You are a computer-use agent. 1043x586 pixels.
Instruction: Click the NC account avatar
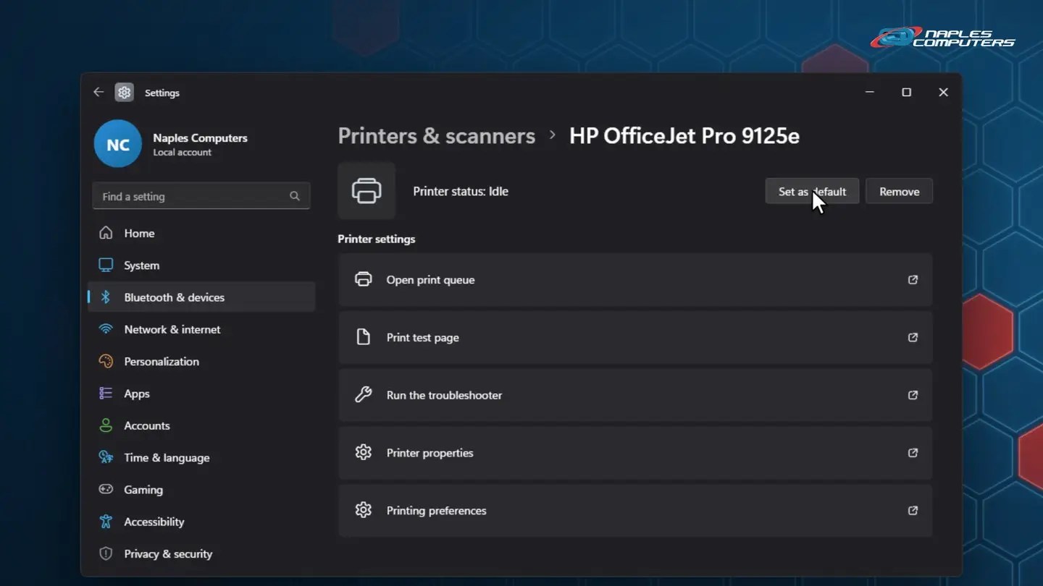[x=118, y=144]
